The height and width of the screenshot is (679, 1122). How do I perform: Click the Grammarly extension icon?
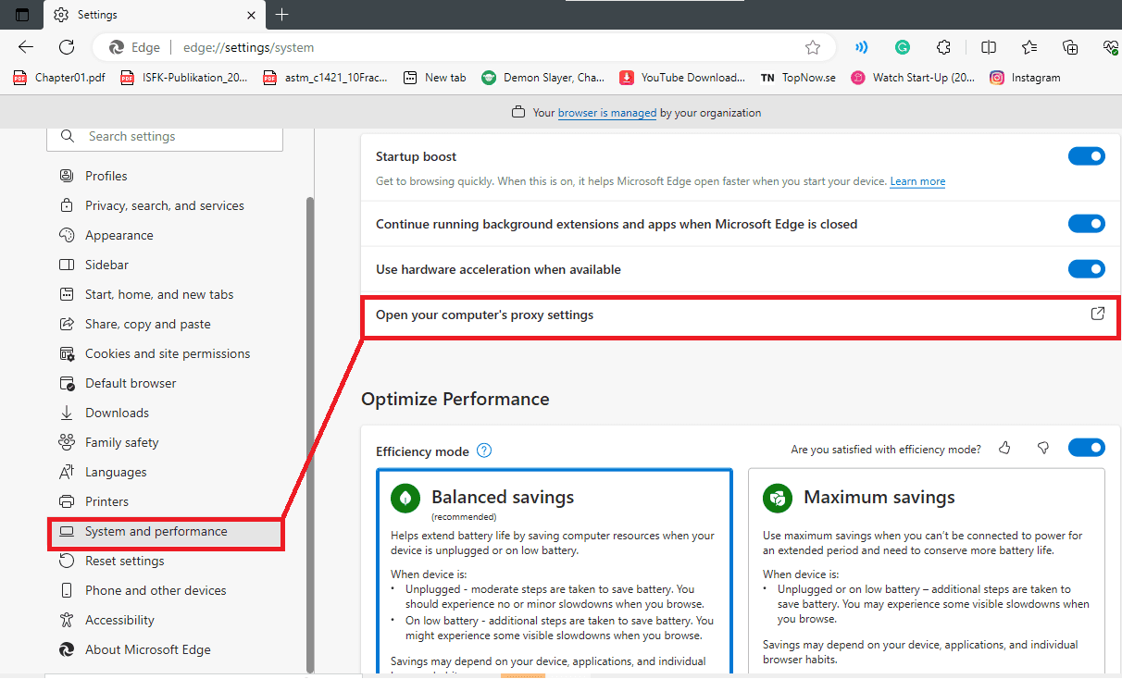coord(902,46)
